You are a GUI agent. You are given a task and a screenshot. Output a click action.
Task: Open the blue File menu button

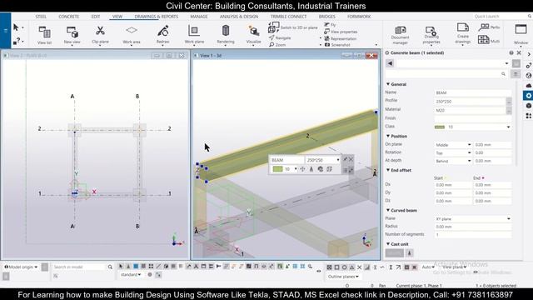pos(6,31)
